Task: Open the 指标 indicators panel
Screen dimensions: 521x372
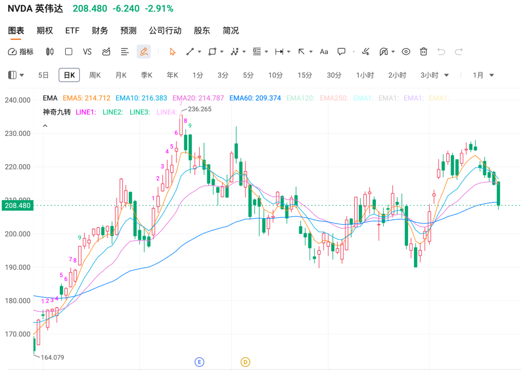Action: pos(21,52)
